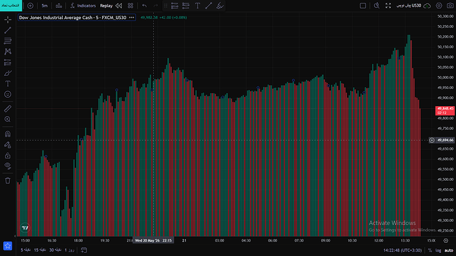Open the go to date calendar
This screenshot has width=456, height=256.
(x=84, y=250)
